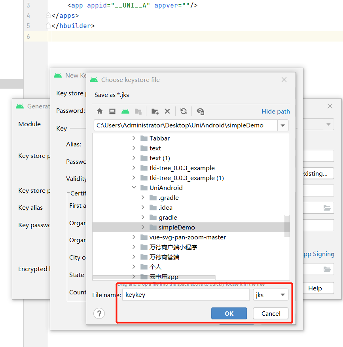Open App Signing link in background dialog
Viewport: 343px width, 347px height.
pyautogui.click(x=318, y=254)
